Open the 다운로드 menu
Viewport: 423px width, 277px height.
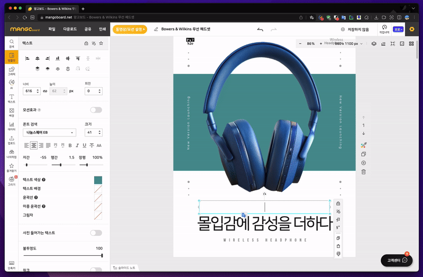tap(70, 29)
